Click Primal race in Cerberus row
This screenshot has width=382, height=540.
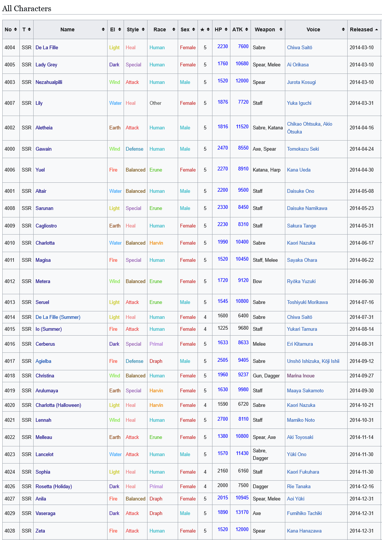click(156, 344)
